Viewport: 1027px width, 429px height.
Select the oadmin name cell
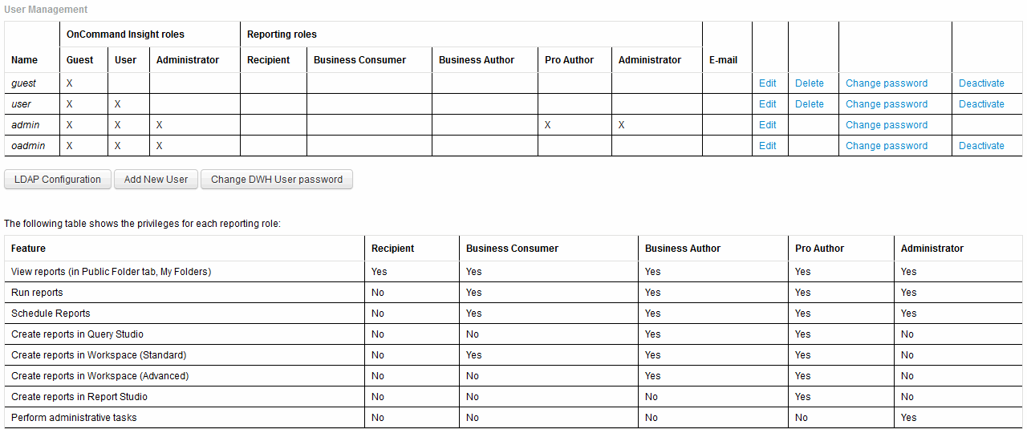coord(28,146)
